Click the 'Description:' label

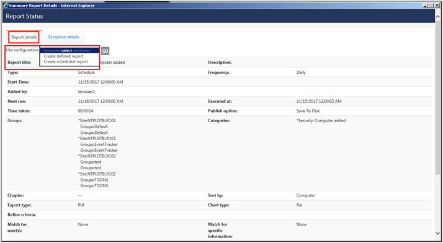[220, 63]
